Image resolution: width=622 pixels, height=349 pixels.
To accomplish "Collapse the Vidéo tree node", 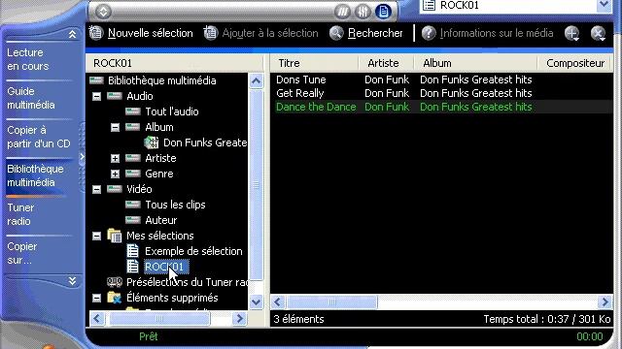I will coord(96,189).
